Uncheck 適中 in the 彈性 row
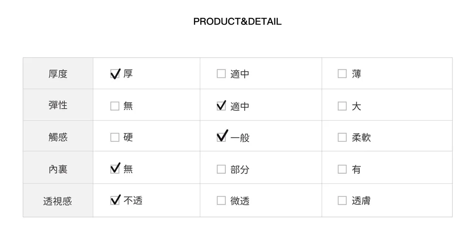475x228 pixels. click(221, 106)
